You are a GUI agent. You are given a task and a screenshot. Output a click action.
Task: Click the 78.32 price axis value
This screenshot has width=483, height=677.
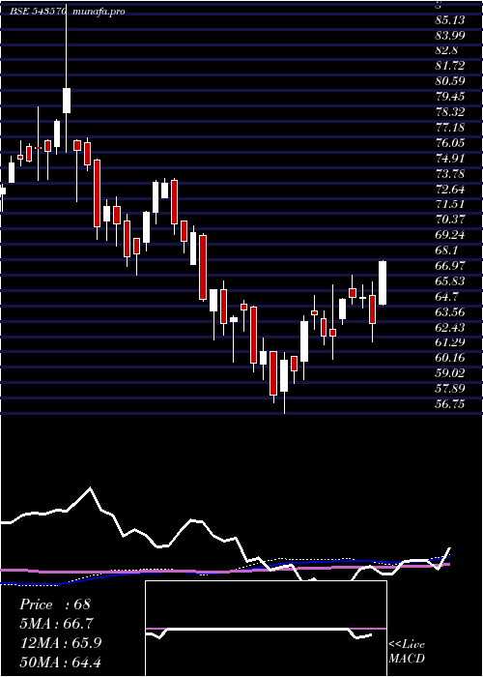450,112
